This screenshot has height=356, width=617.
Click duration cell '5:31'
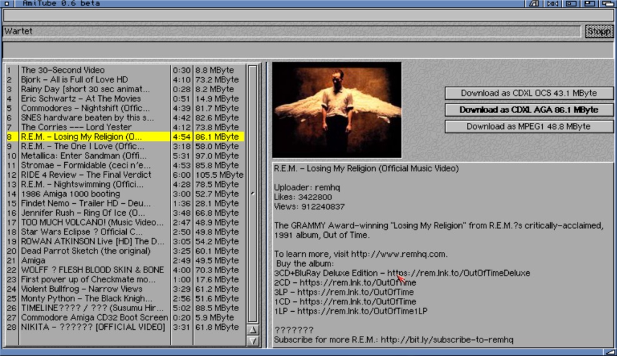point(181,156)
